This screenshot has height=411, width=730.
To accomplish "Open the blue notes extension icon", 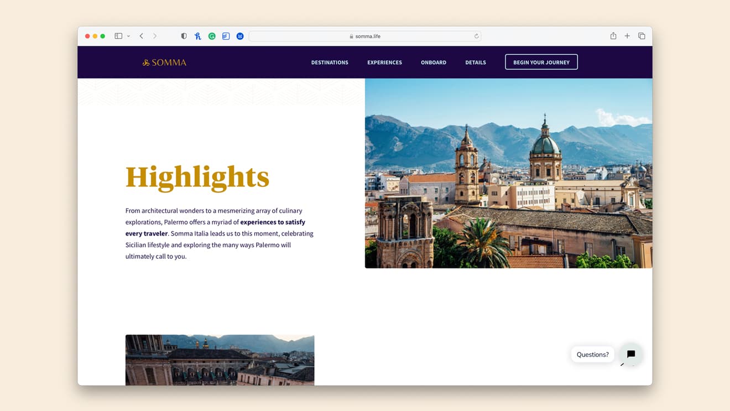I will click(x=226, y=36).
